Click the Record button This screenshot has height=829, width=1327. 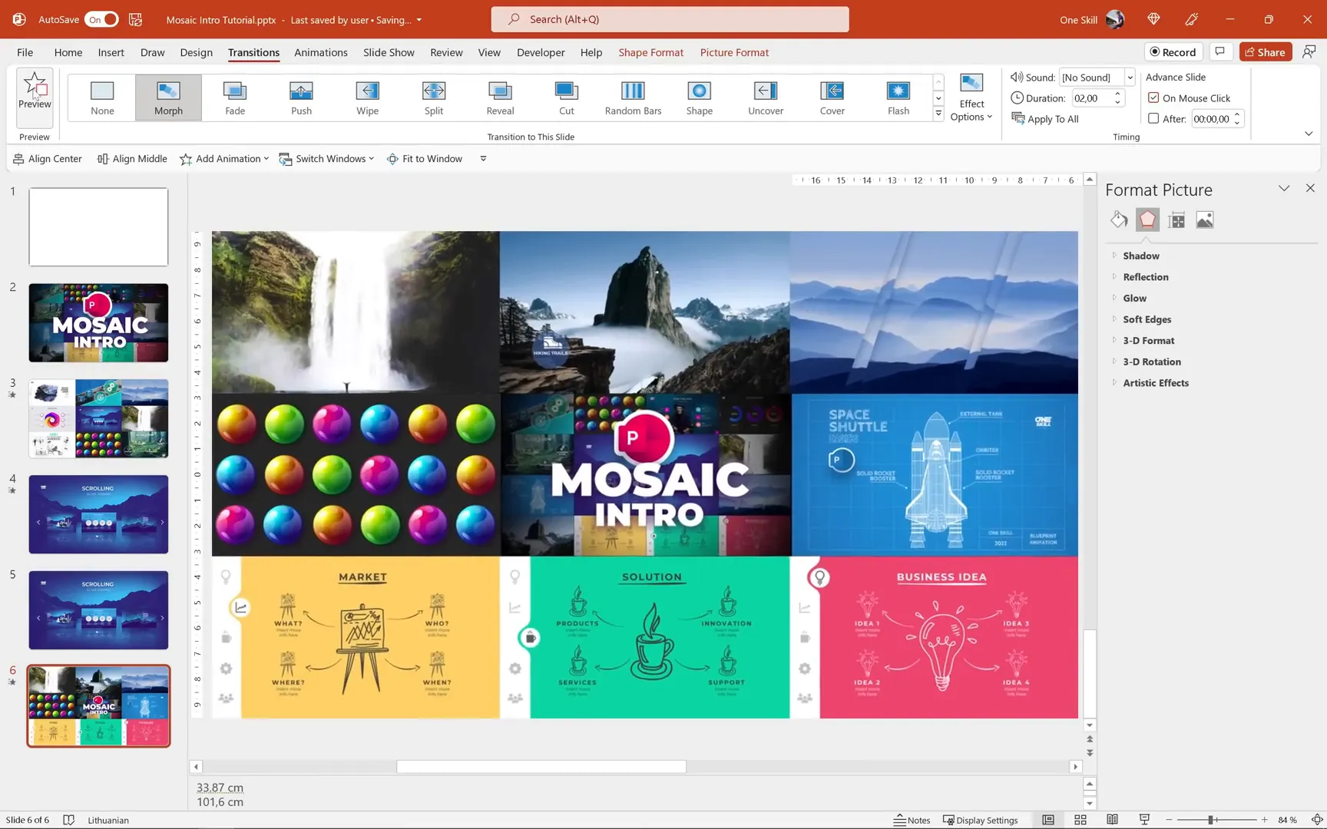(x=1173, y=51)
